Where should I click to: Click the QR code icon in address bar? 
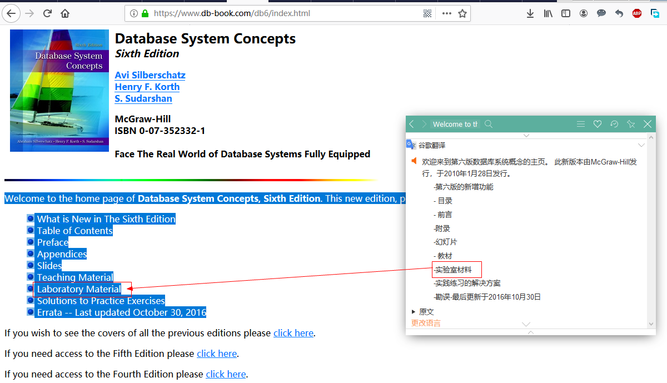[427, 13]
